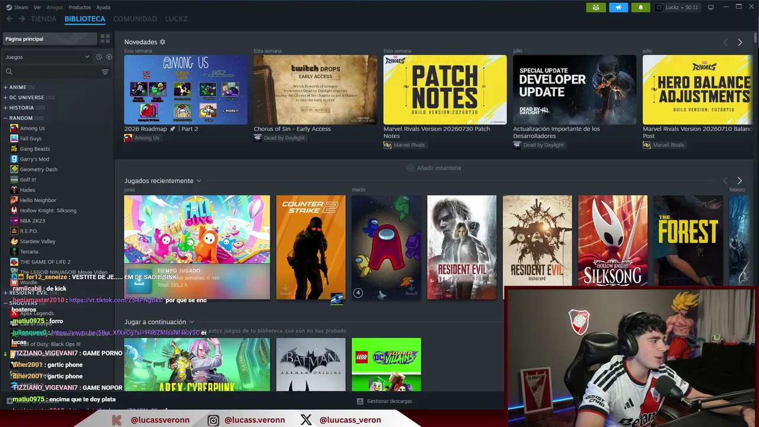Click the Garry's Mod icon in the sidebar
The height and width of the screenshot is (427, 759).
click(x=14, y=159)
